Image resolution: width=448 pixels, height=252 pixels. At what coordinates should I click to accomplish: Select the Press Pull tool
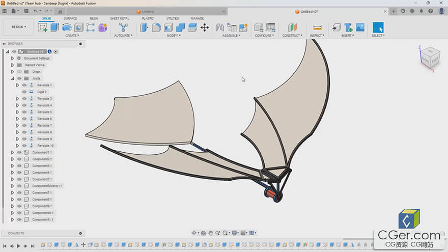click(144, 27)
